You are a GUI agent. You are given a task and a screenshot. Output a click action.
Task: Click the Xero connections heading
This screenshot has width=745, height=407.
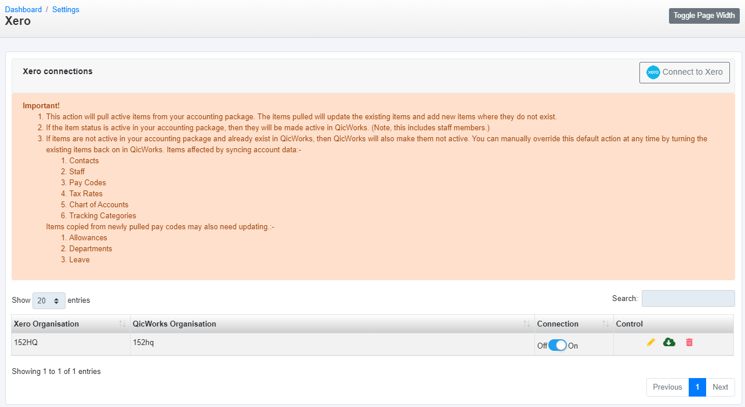[57, 71]
